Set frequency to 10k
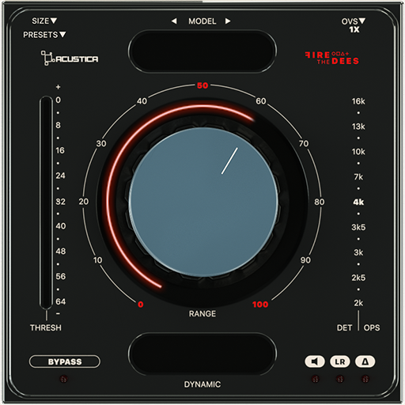 [358, 152]
